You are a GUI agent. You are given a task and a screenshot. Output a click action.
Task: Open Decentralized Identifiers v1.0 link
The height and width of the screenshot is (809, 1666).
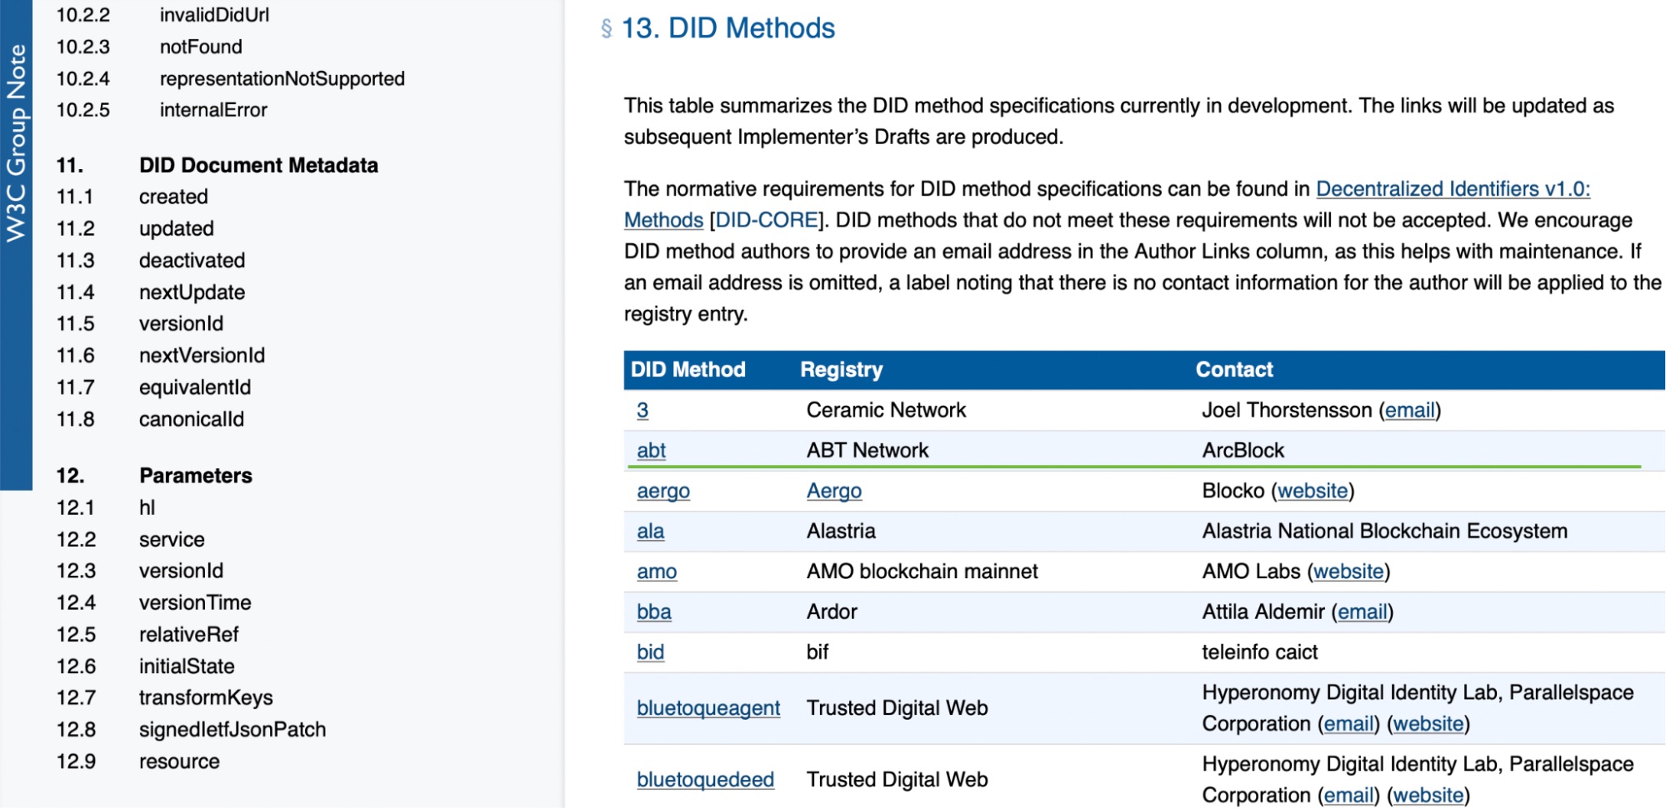click(x=1452, y=189)
